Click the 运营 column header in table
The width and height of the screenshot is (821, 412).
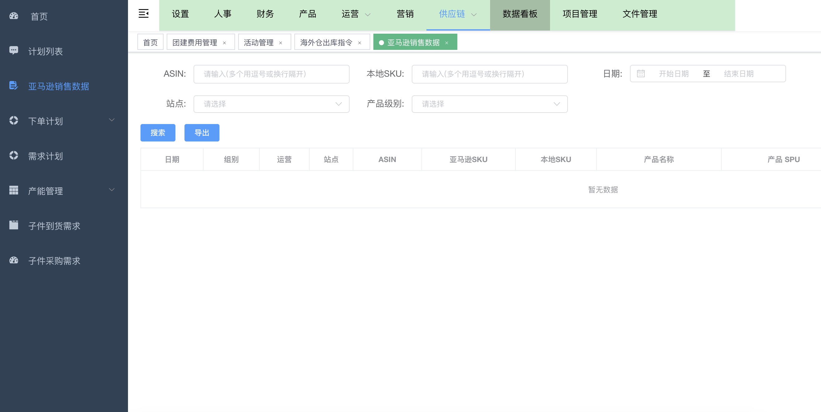(x=284, y=159)
